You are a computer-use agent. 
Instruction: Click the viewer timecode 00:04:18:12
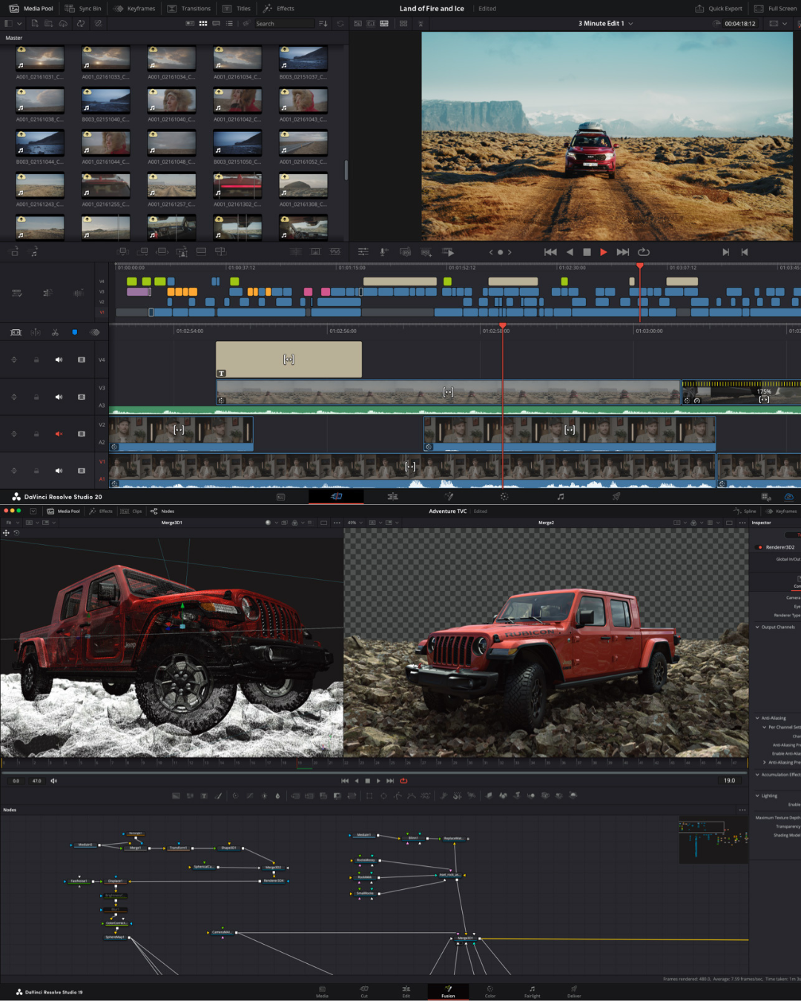[739, 24]
